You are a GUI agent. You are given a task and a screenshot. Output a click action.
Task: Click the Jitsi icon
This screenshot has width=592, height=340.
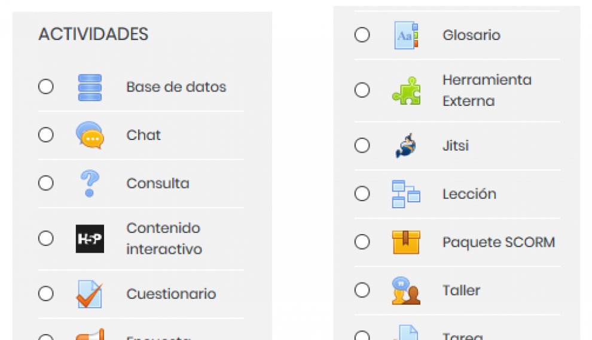[x=406, y=146]
